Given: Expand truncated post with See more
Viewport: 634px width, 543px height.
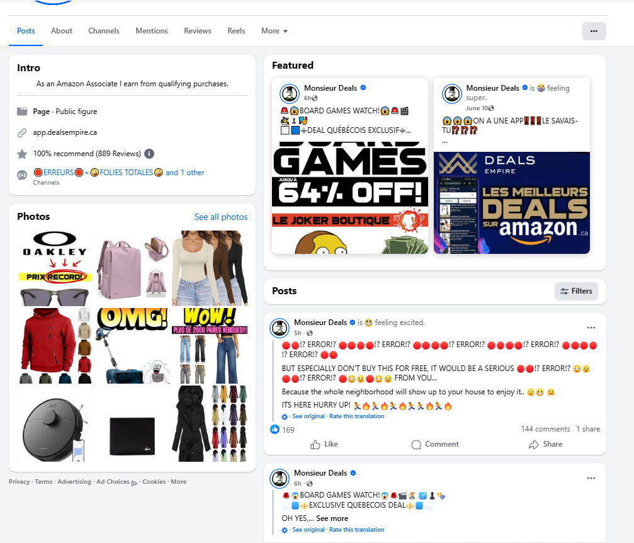Looking at the screenshot, I should click(x=332, y=518).
